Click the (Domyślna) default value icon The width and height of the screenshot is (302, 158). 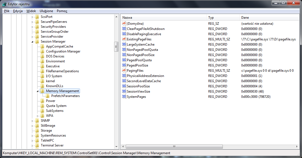tap(124, 23)
